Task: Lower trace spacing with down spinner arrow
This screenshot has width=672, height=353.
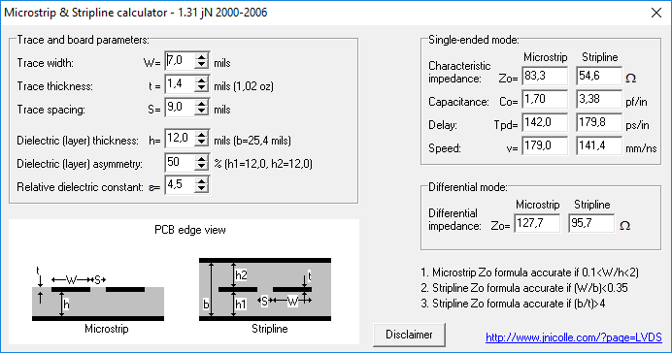Action: pos(201,111)
